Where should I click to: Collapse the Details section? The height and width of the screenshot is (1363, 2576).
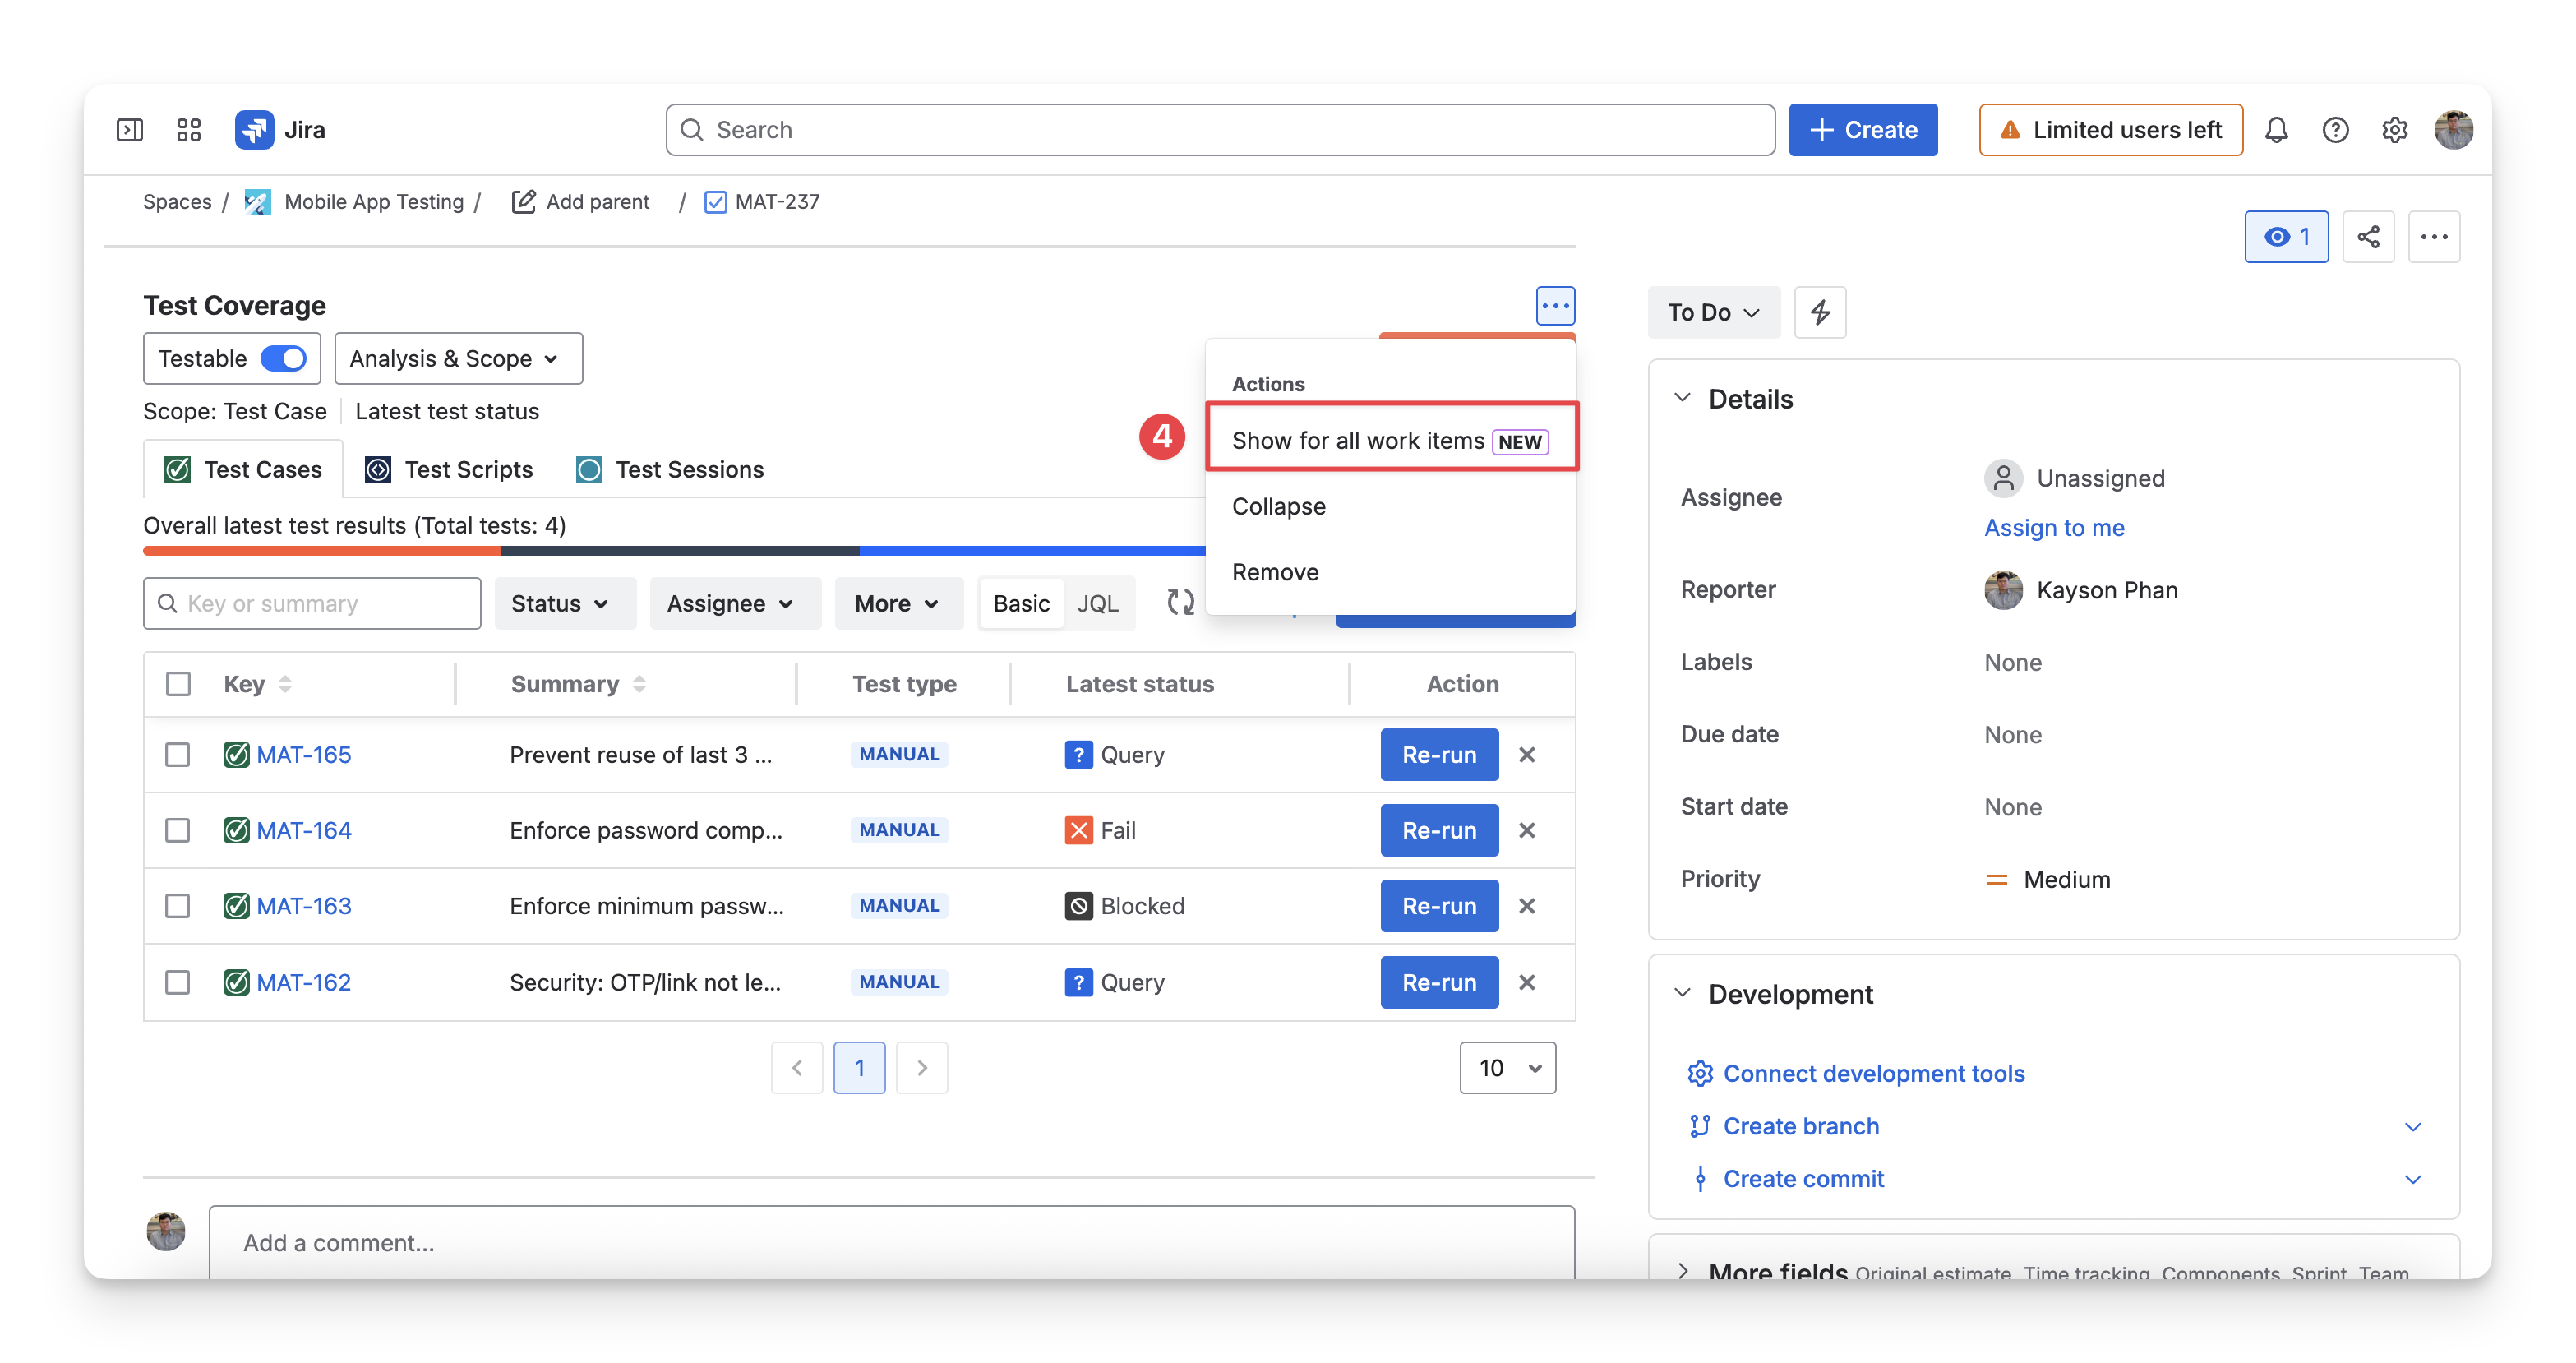pos(1683,398)
